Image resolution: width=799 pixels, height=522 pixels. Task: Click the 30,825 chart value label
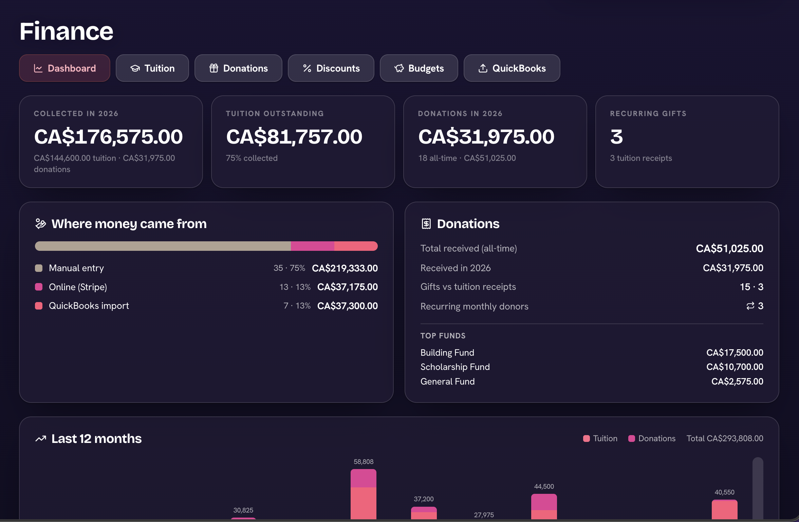243,510
